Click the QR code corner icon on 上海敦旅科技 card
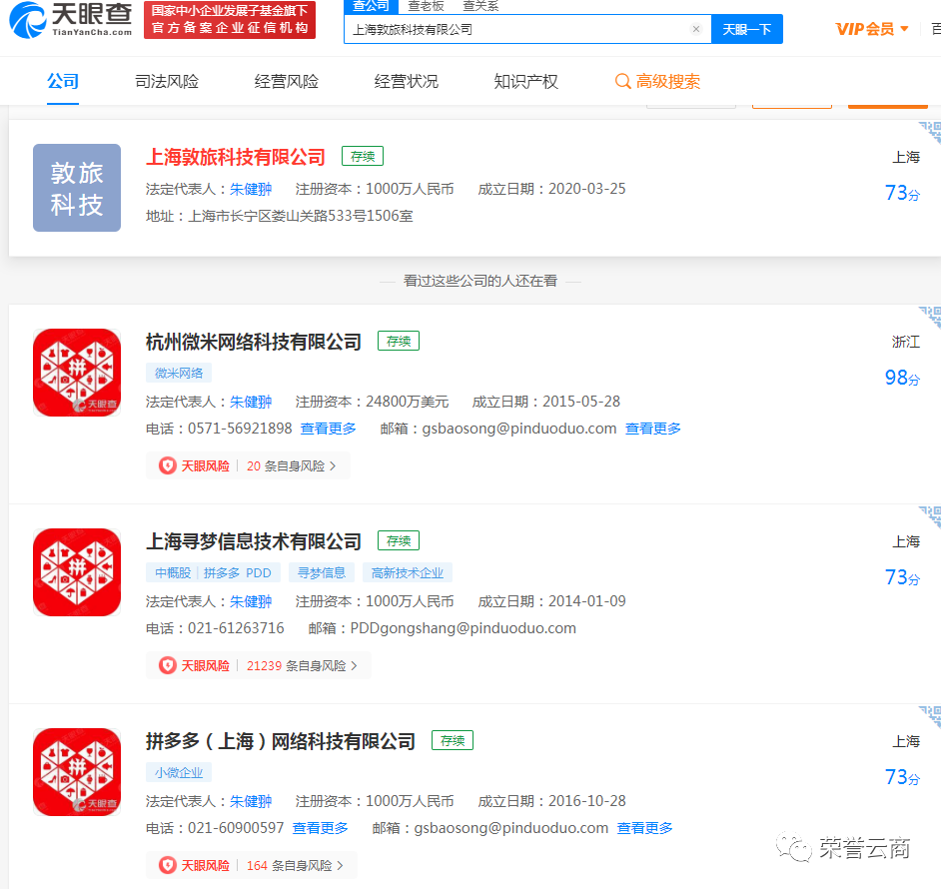The image size is (941, 889). coord(930,132)
